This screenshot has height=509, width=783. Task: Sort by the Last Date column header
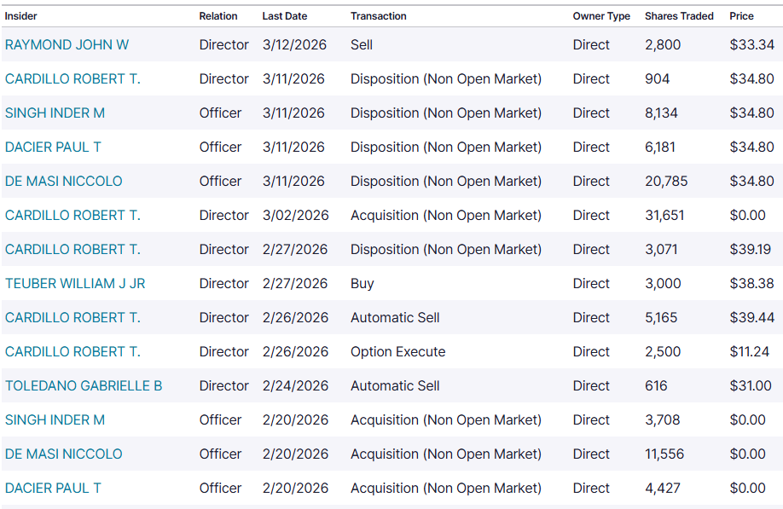pyautogui.click(x=284, y=16)
